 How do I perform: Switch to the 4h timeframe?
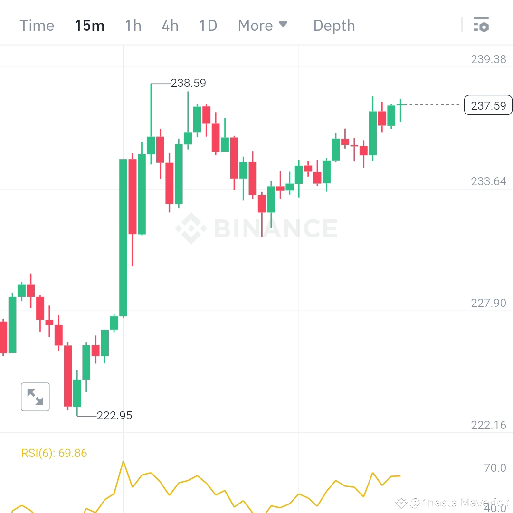click(x=170, y=26)
